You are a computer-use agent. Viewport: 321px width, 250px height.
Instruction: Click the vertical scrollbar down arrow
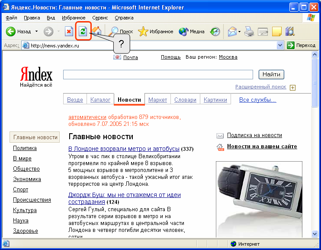[315, 234]
